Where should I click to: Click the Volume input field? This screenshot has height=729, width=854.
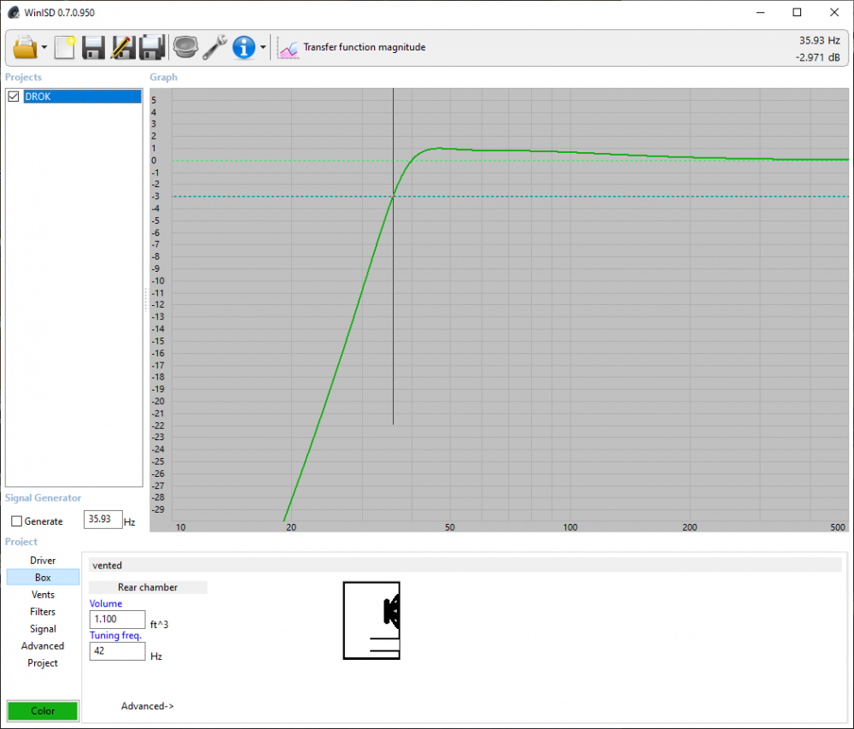117,620
